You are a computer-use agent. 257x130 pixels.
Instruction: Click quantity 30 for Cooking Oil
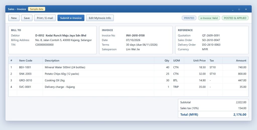click(x=167, y=80)
